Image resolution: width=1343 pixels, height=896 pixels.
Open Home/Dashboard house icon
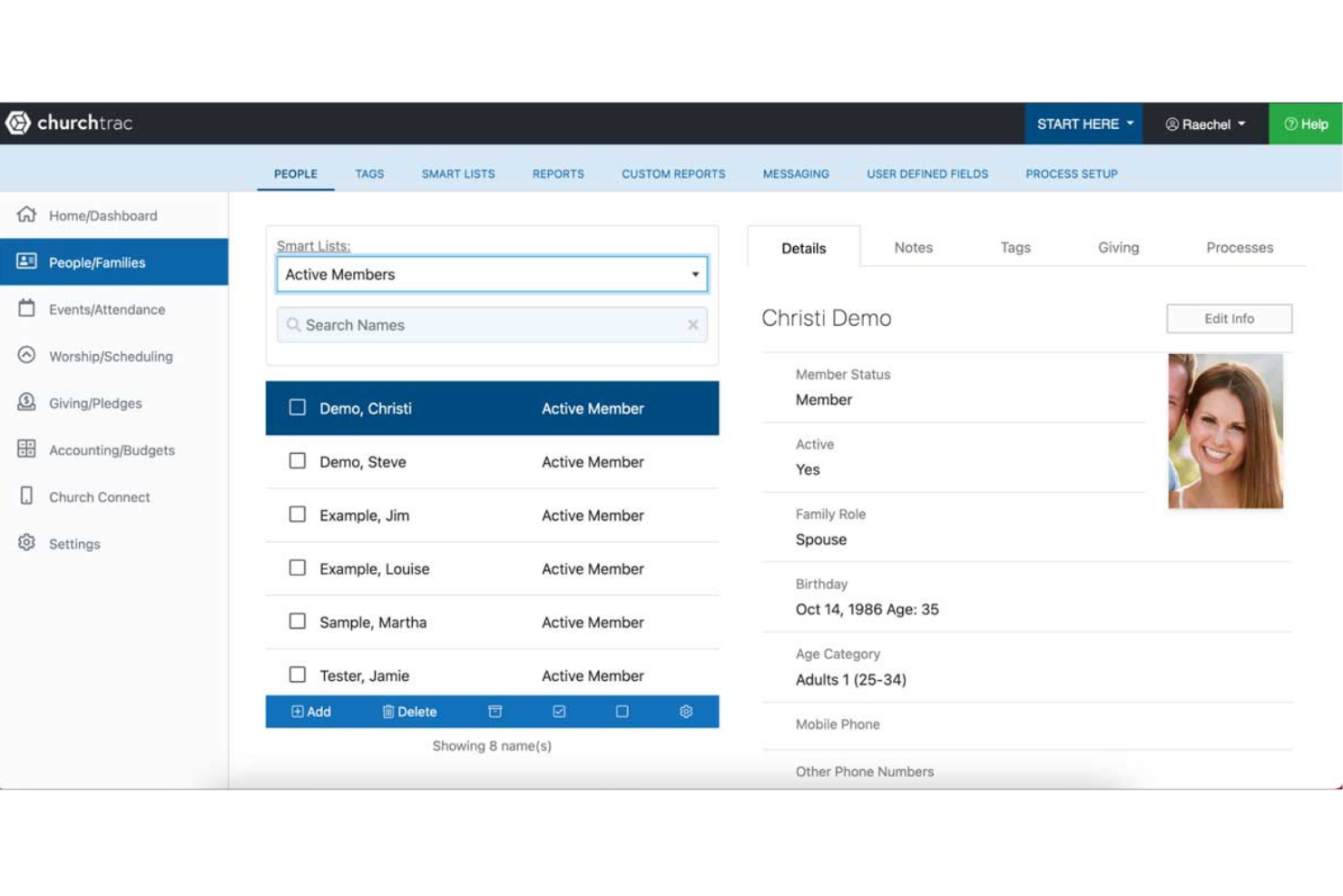coord(26,215)
